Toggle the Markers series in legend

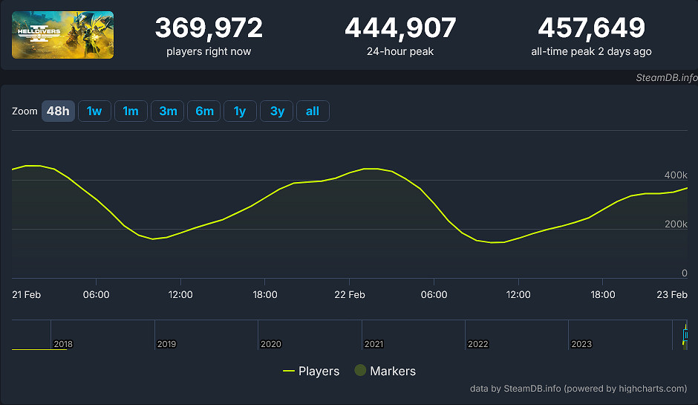(385, 371)
